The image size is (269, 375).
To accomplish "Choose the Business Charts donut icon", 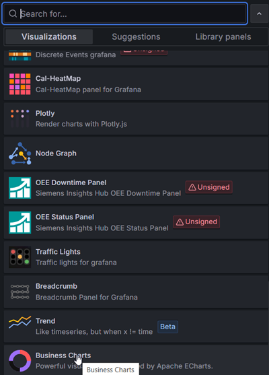I will (x=20, y=361).
